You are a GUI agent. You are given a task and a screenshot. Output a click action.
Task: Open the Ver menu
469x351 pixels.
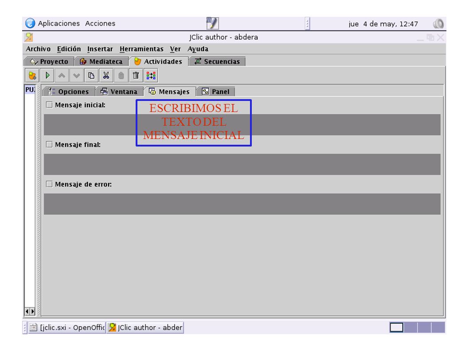click(175, 49)
